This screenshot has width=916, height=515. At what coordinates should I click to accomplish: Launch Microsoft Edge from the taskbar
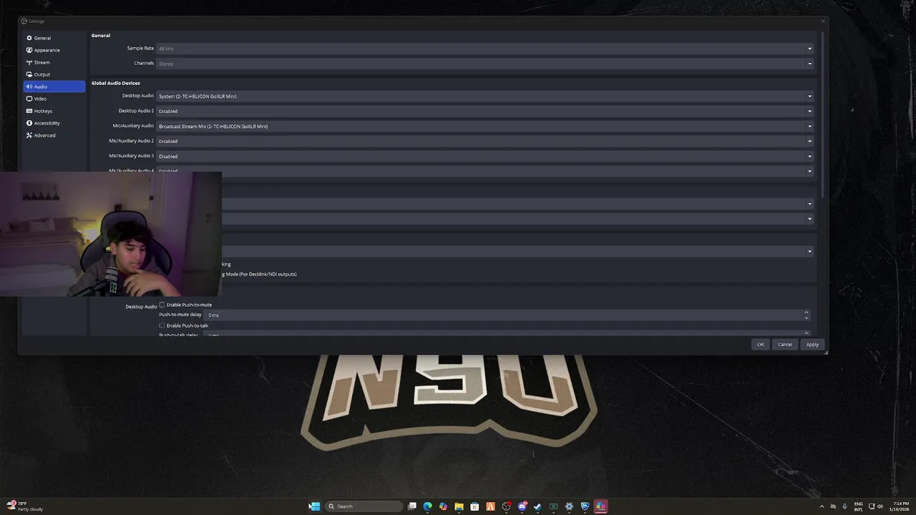pyautogui.click(x=428, y=506)
